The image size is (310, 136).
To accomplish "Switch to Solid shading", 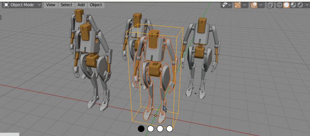I will 286,5.
